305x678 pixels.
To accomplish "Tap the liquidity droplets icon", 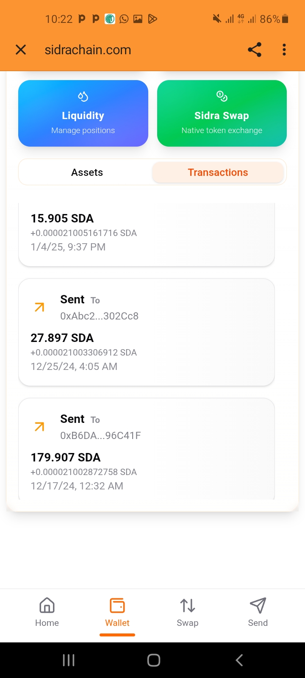I will point(83,97).
